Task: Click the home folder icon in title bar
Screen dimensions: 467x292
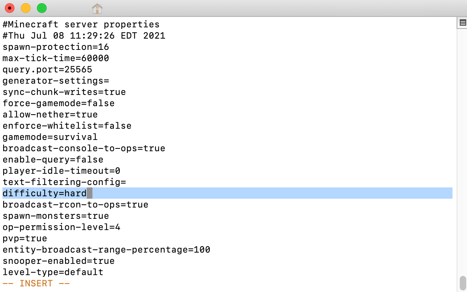Action: pos(97,8)
